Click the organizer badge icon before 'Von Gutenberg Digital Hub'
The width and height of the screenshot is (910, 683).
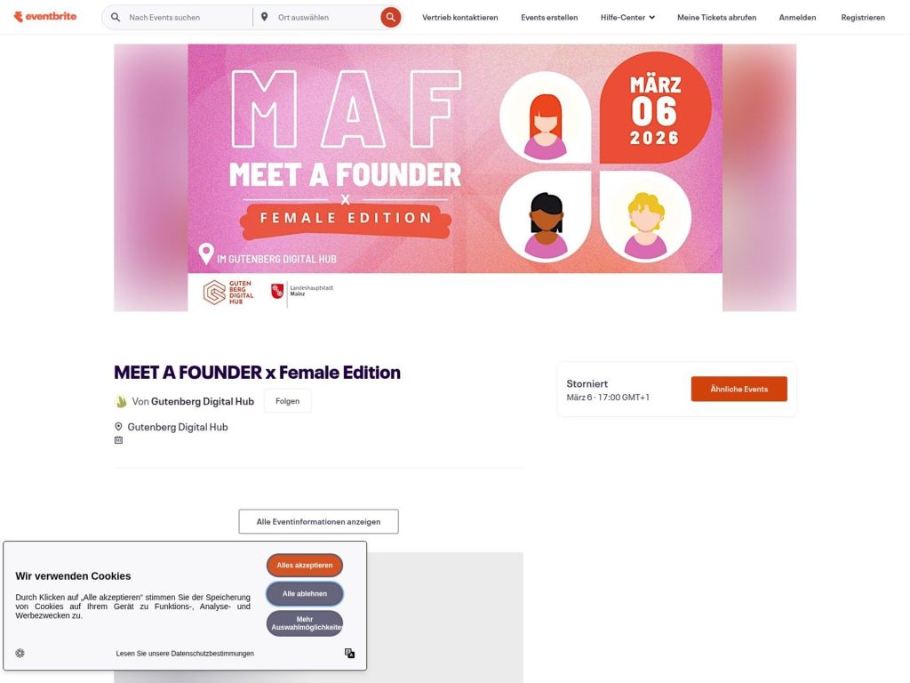pyautogui.click(x=121, y=400)
